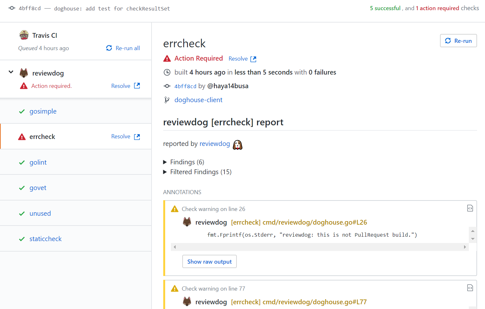The image size is (485, 309).
Task: Click the reviewdog dog avatar in sidebar
Action: 23,73
